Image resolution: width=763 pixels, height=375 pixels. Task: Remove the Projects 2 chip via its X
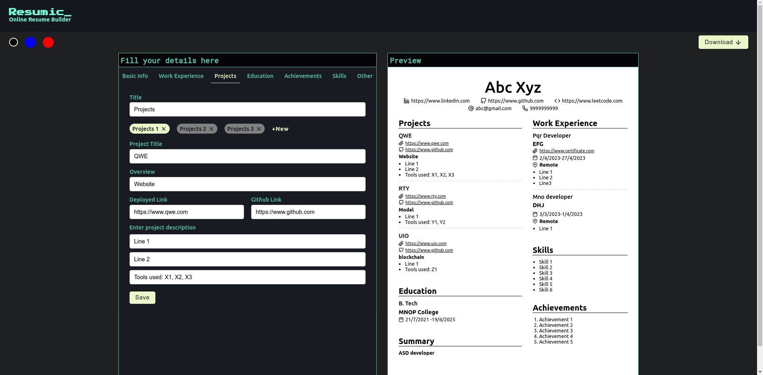tap(211, 128)
